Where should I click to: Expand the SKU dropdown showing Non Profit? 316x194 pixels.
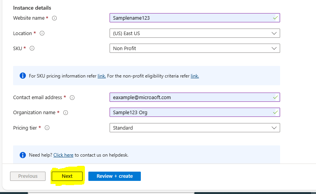[x=194, y=48]
